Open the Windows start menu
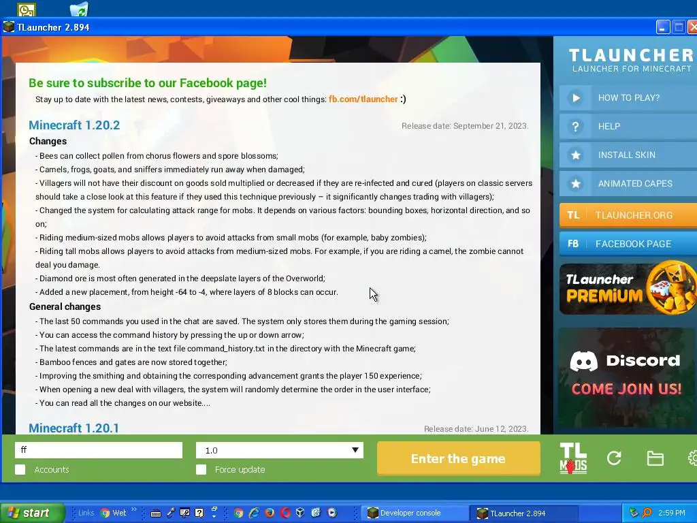 [x=32, y=513]
